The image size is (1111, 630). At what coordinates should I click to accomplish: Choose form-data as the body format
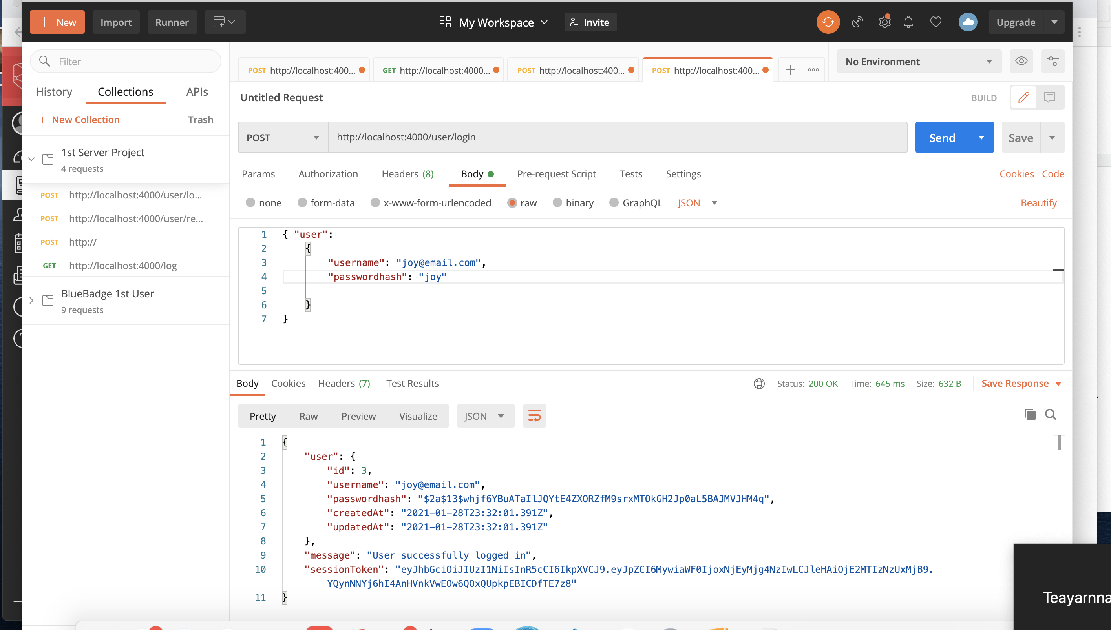(302, 202)
